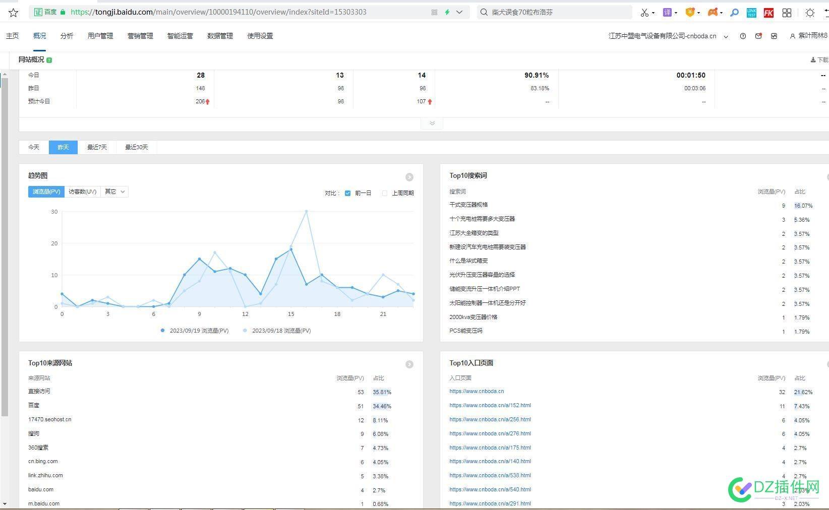Click the orange shield extension icon

[x=690, y=13]
